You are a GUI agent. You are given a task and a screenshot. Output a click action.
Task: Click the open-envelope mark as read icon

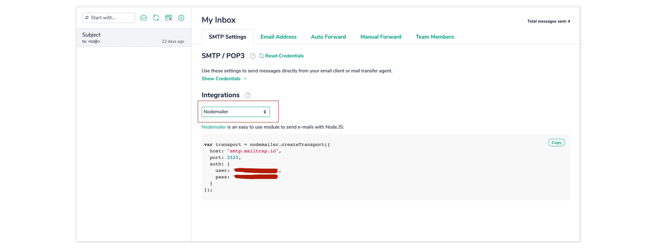coord(143,18)
